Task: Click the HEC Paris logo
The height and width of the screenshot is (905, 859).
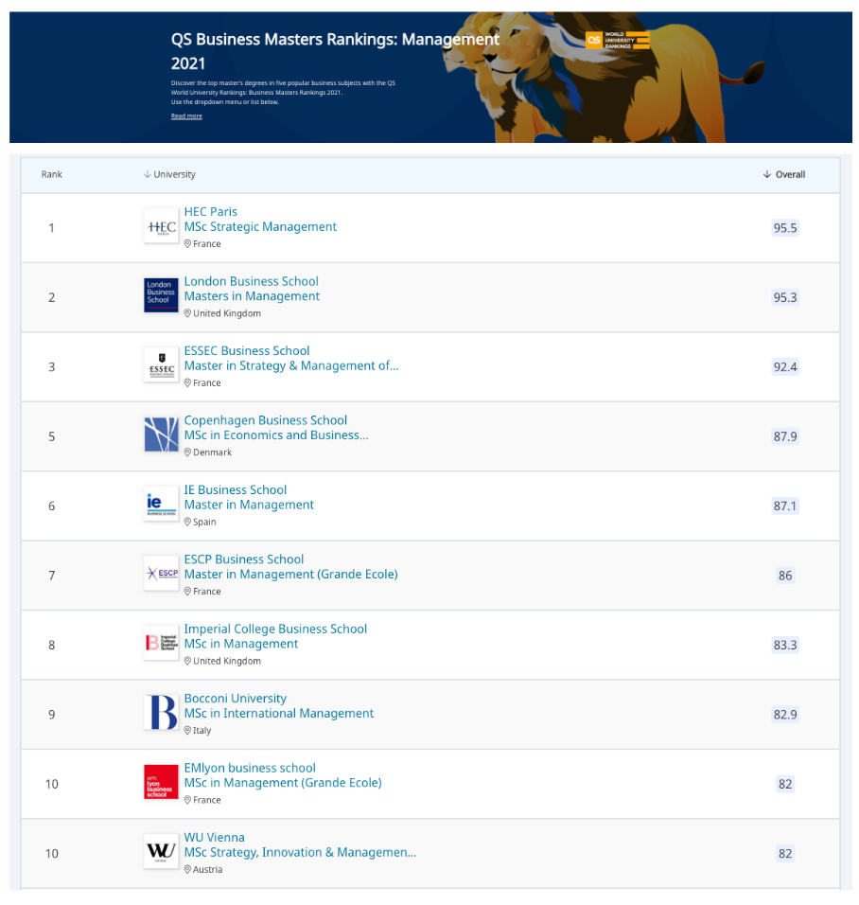Action: (x=161, y=226)
